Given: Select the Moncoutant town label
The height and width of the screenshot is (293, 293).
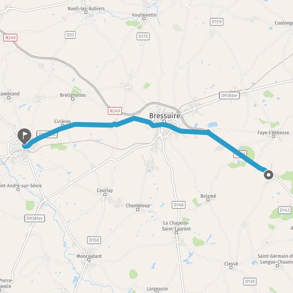Looking at the screenshot, I should coord(89,256).
